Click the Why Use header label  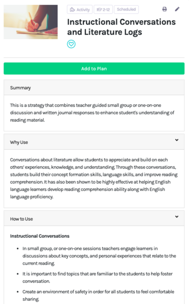click(19, 142)
